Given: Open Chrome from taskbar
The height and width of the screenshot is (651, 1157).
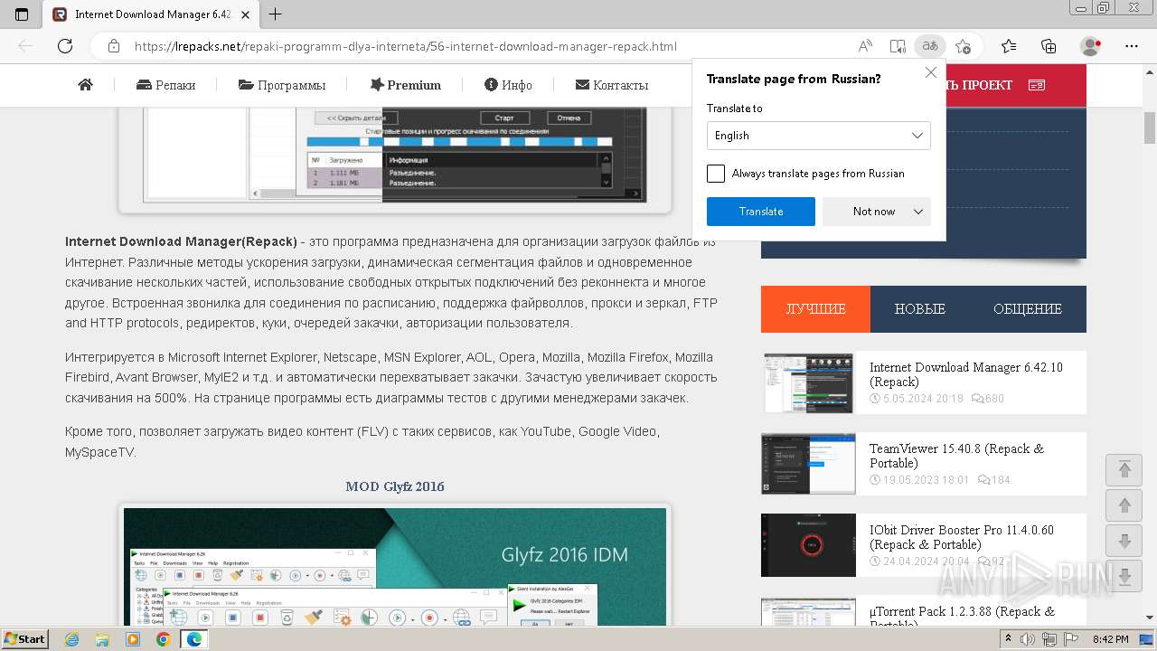Looking at the screenshot, I should point(163,639).
